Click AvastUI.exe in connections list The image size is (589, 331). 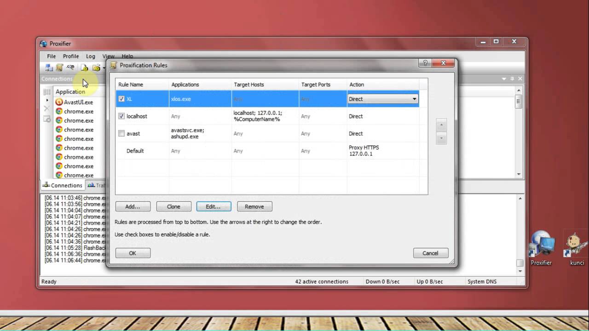78,102
